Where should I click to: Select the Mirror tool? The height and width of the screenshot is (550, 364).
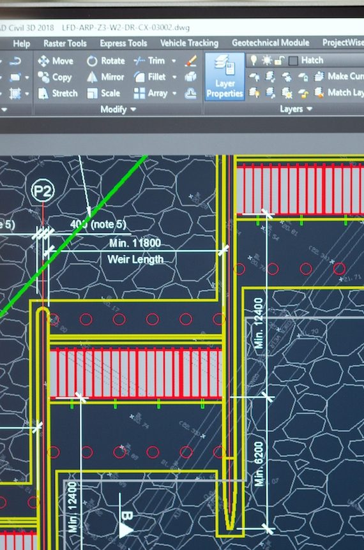coord(105,77)
